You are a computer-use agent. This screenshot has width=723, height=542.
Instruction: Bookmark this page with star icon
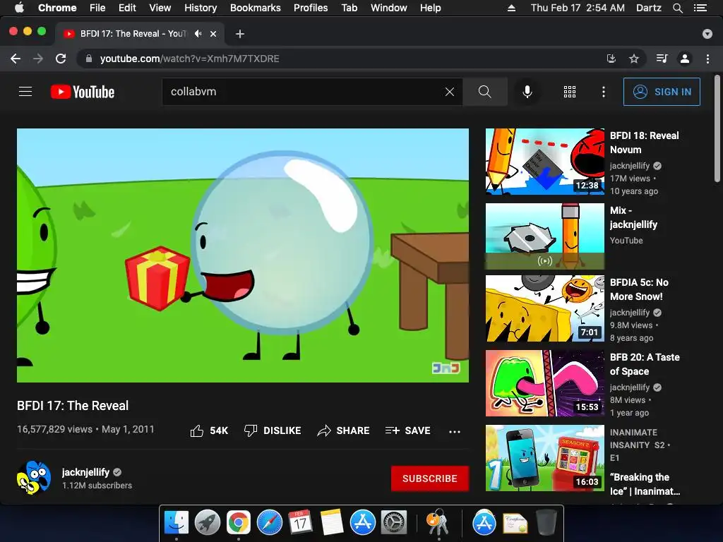pyautogui.click(x=634, y=59)
